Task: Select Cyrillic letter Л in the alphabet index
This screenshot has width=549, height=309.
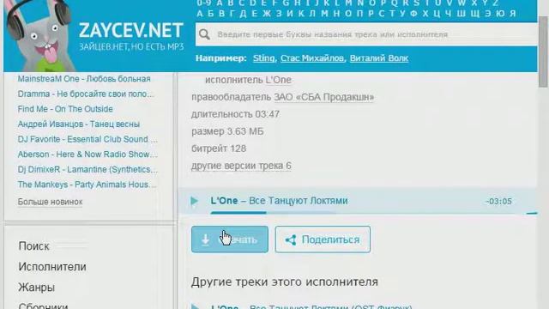Action: click(312, 14)
